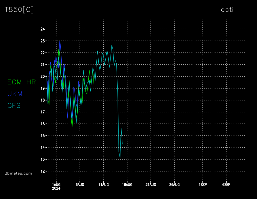
Task: Click the 1AUG 2024 date label
Action: (56, 186)
